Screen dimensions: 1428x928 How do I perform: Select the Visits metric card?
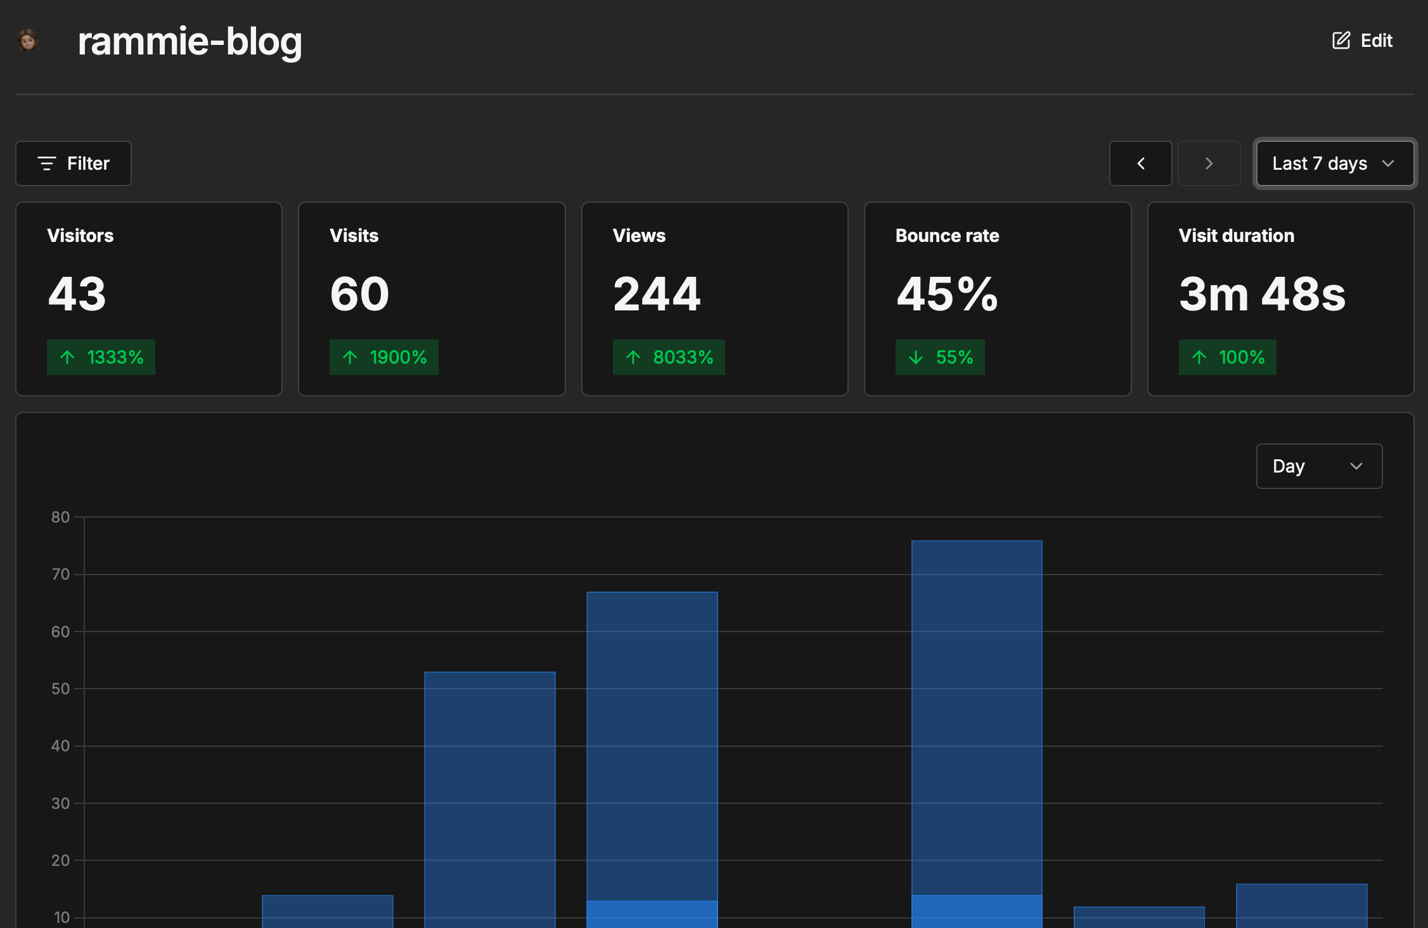[432, 299]
